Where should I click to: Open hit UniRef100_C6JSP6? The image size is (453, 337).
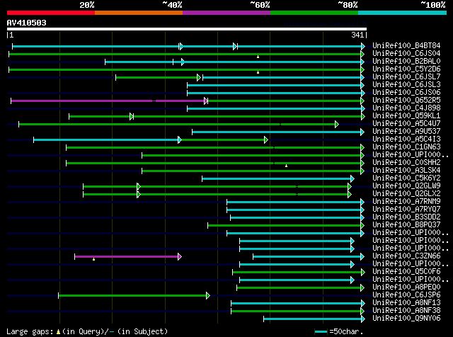[406, 295]
